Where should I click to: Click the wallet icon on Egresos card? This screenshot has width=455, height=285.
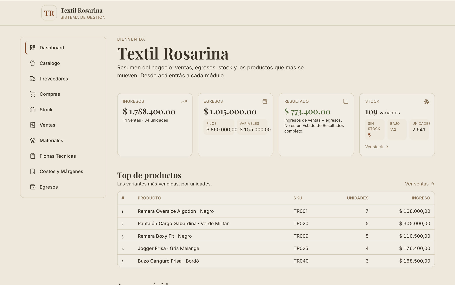265,101
